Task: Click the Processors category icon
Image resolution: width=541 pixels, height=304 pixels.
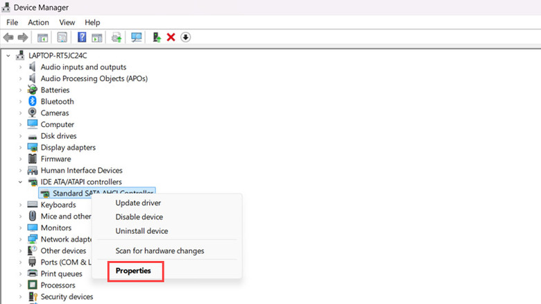Action: coord(33,285)
